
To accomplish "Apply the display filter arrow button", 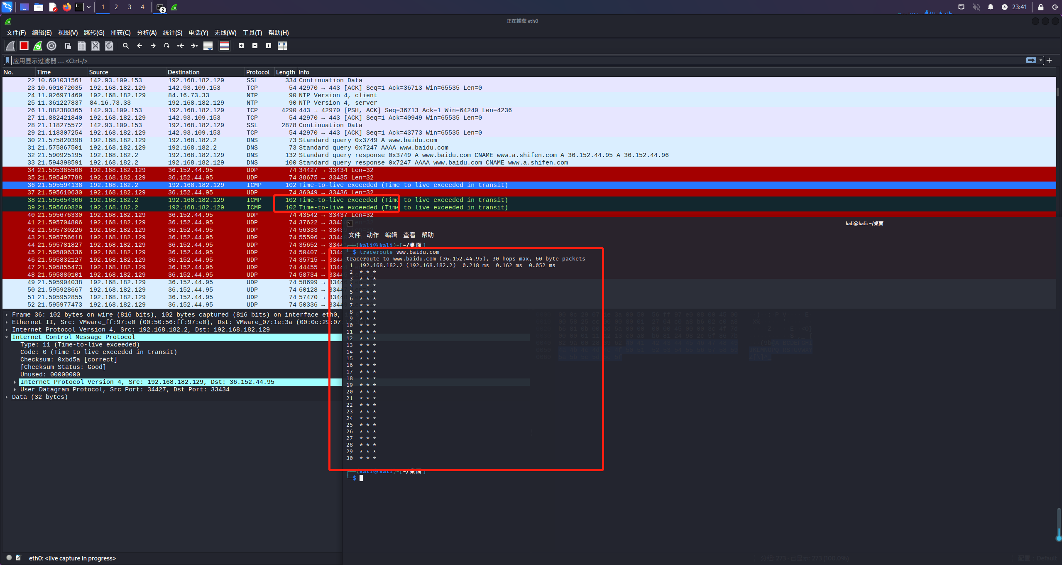I will pos(1031,60).
